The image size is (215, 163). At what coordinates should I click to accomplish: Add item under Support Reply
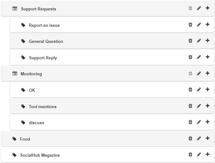click(x=207, y=57)
